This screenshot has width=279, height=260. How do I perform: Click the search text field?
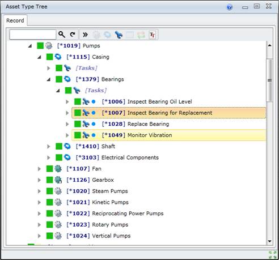tap(33, 35)
